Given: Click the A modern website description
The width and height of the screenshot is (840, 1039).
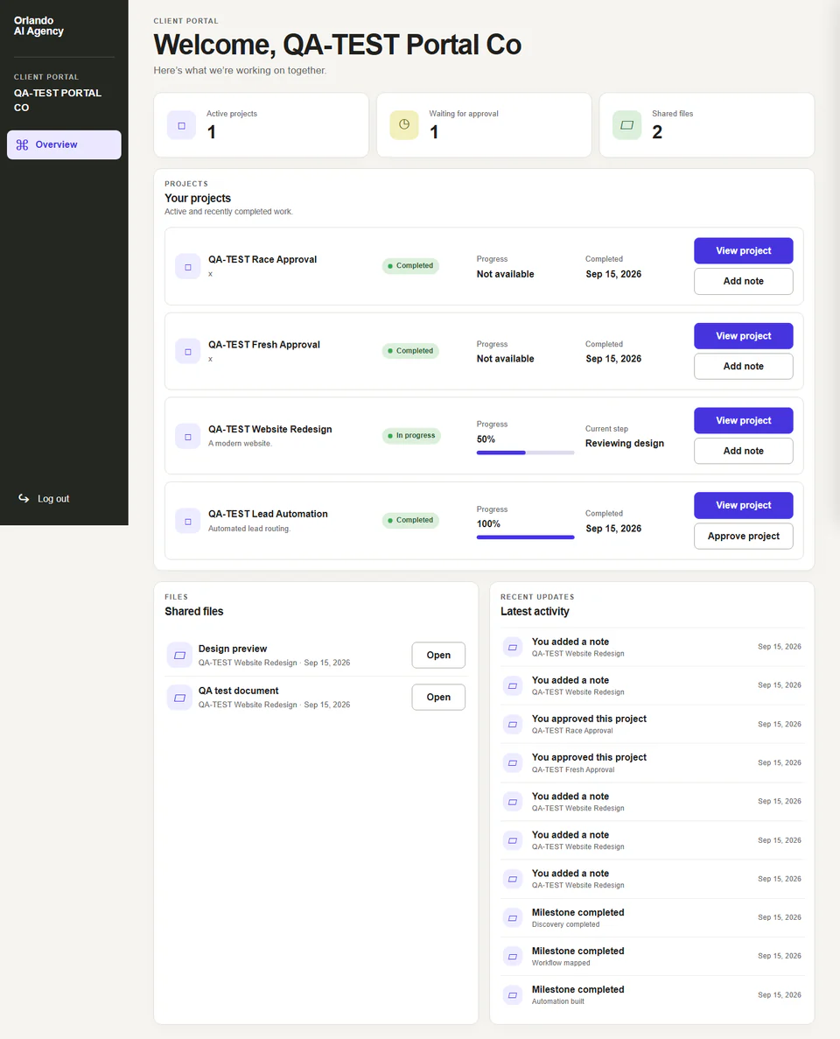Looking at the screenshot, I should (241, 443).
